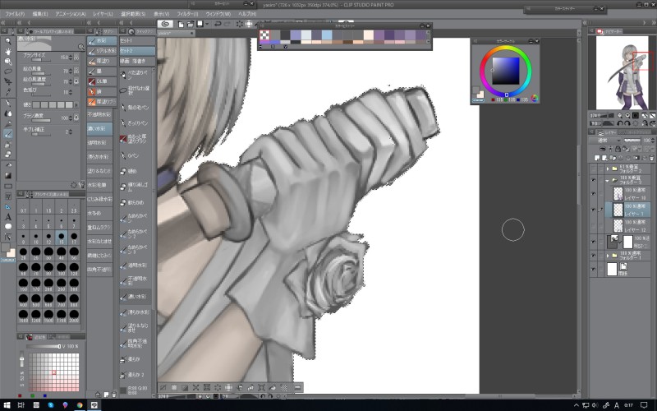Open the レイヤー(L) menu
This screenshot has width=657, height=411.
[x=103, y=14]
